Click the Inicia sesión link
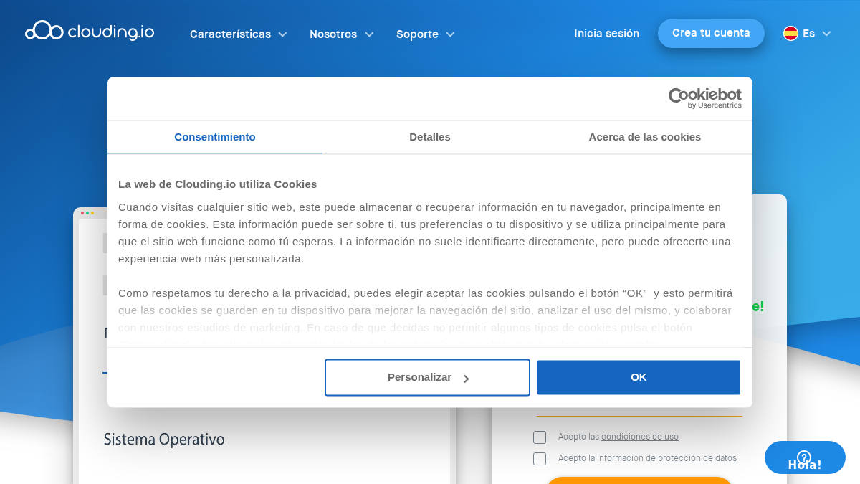Viewport: 860px width, 484px height. (606, 34)
